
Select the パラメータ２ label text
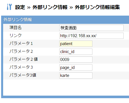(x=21, y=51)
